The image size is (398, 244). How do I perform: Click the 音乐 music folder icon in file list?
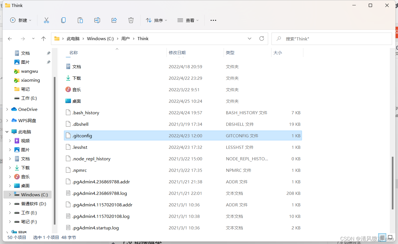click(x=68, y=90)
